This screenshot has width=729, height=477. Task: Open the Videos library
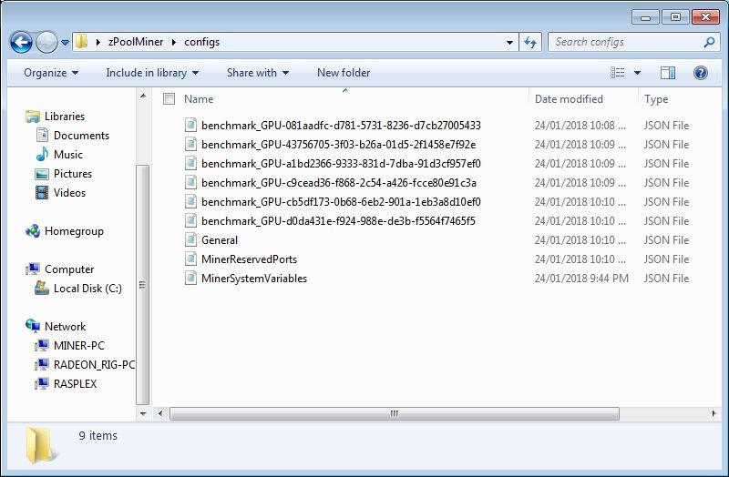click(70, 192)
